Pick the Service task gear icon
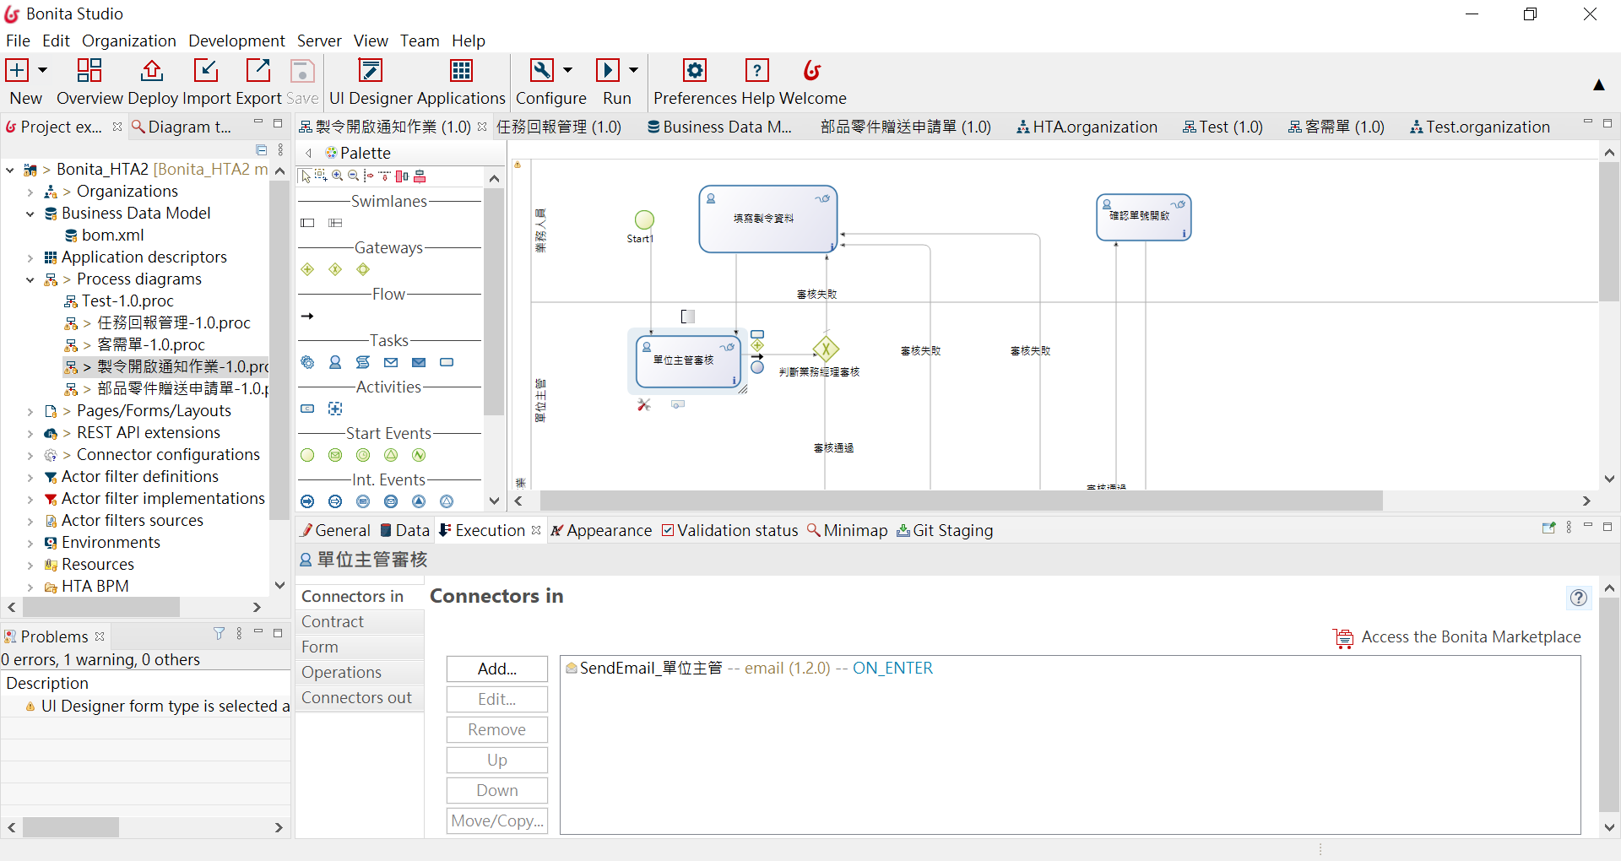 [x=307, y=362]
